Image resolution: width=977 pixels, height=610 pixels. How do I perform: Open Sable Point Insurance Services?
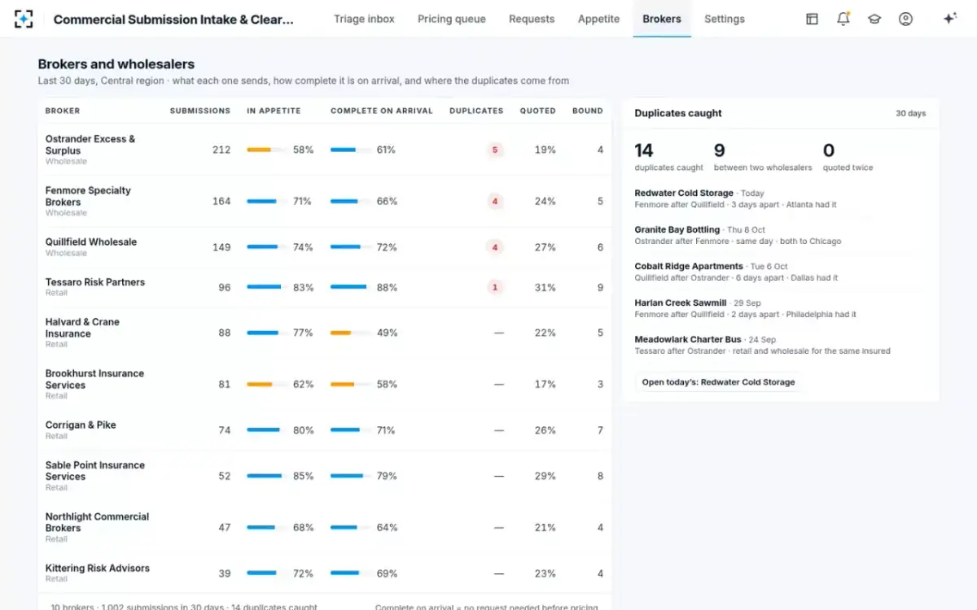[95, 471]
